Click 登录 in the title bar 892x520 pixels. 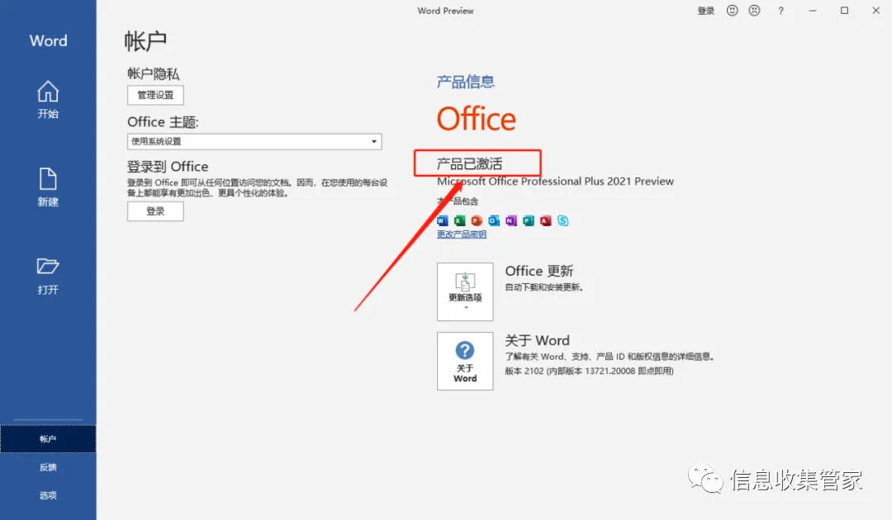(706, 10)
